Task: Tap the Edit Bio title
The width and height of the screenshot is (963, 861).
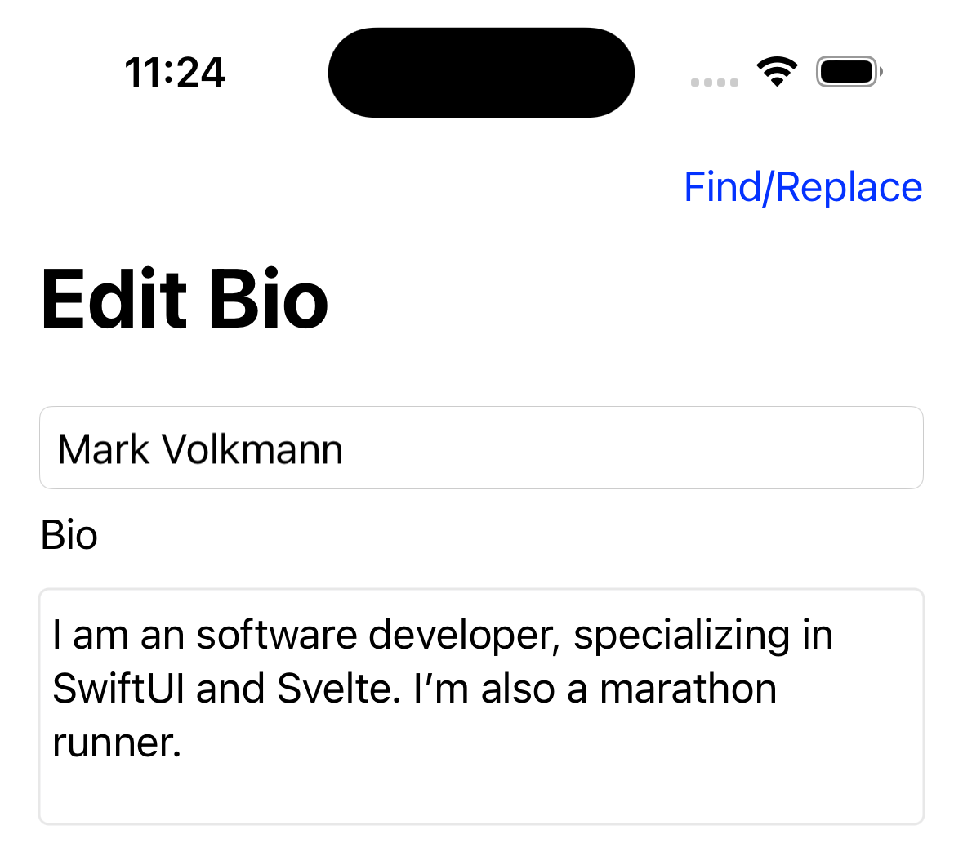Action: click(x=185, y=300)
